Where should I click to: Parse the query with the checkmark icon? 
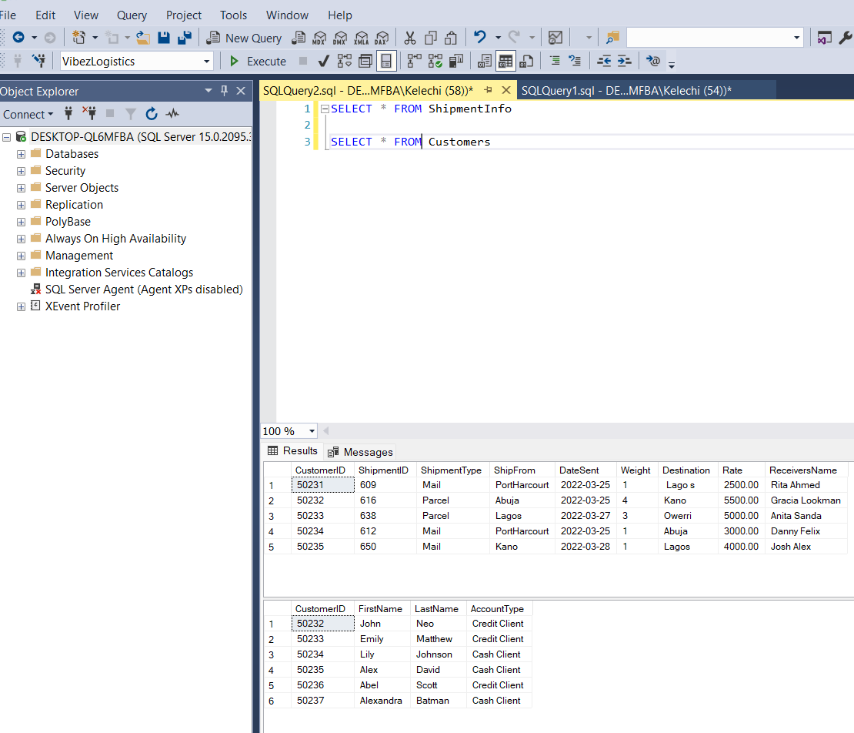coord(323,61)
